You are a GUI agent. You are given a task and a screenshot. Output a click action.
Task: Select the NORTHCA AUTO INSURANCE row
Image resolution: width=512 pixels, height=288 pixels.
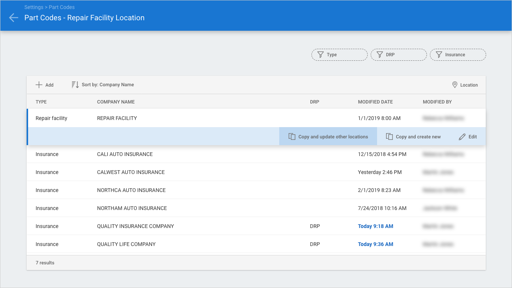coord(131,190)
